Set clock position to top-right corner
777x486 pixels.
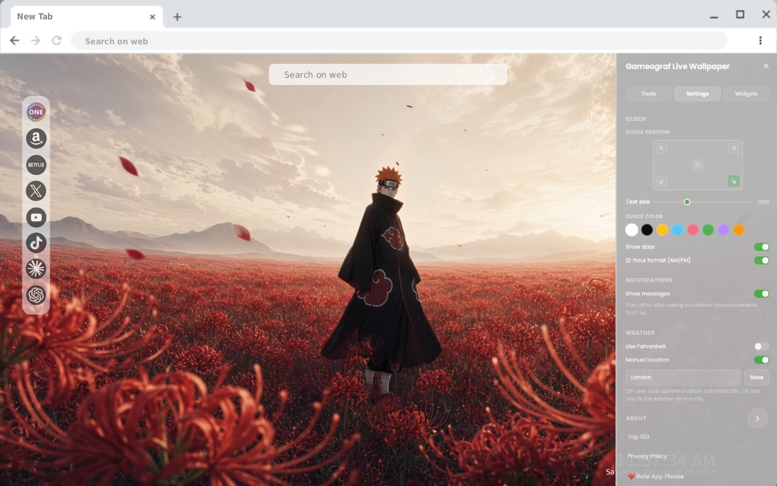tap(734, 149)
